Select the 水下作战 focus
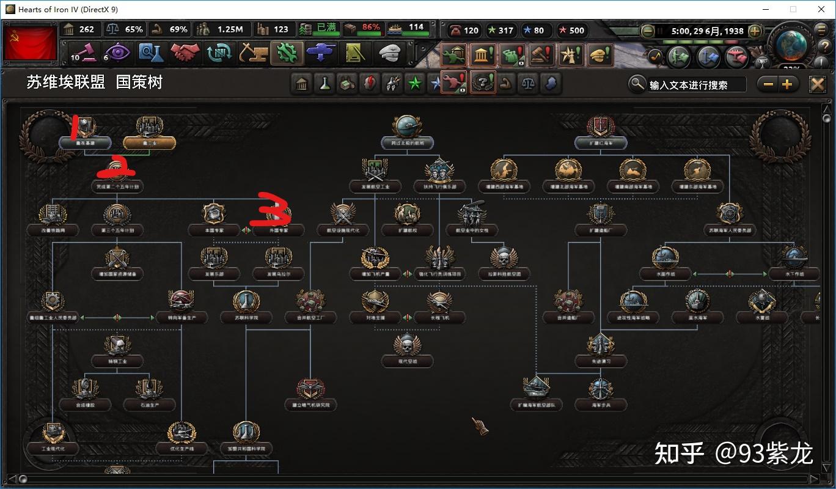Screen dimensions: 836x489 (x=793, y=264)
